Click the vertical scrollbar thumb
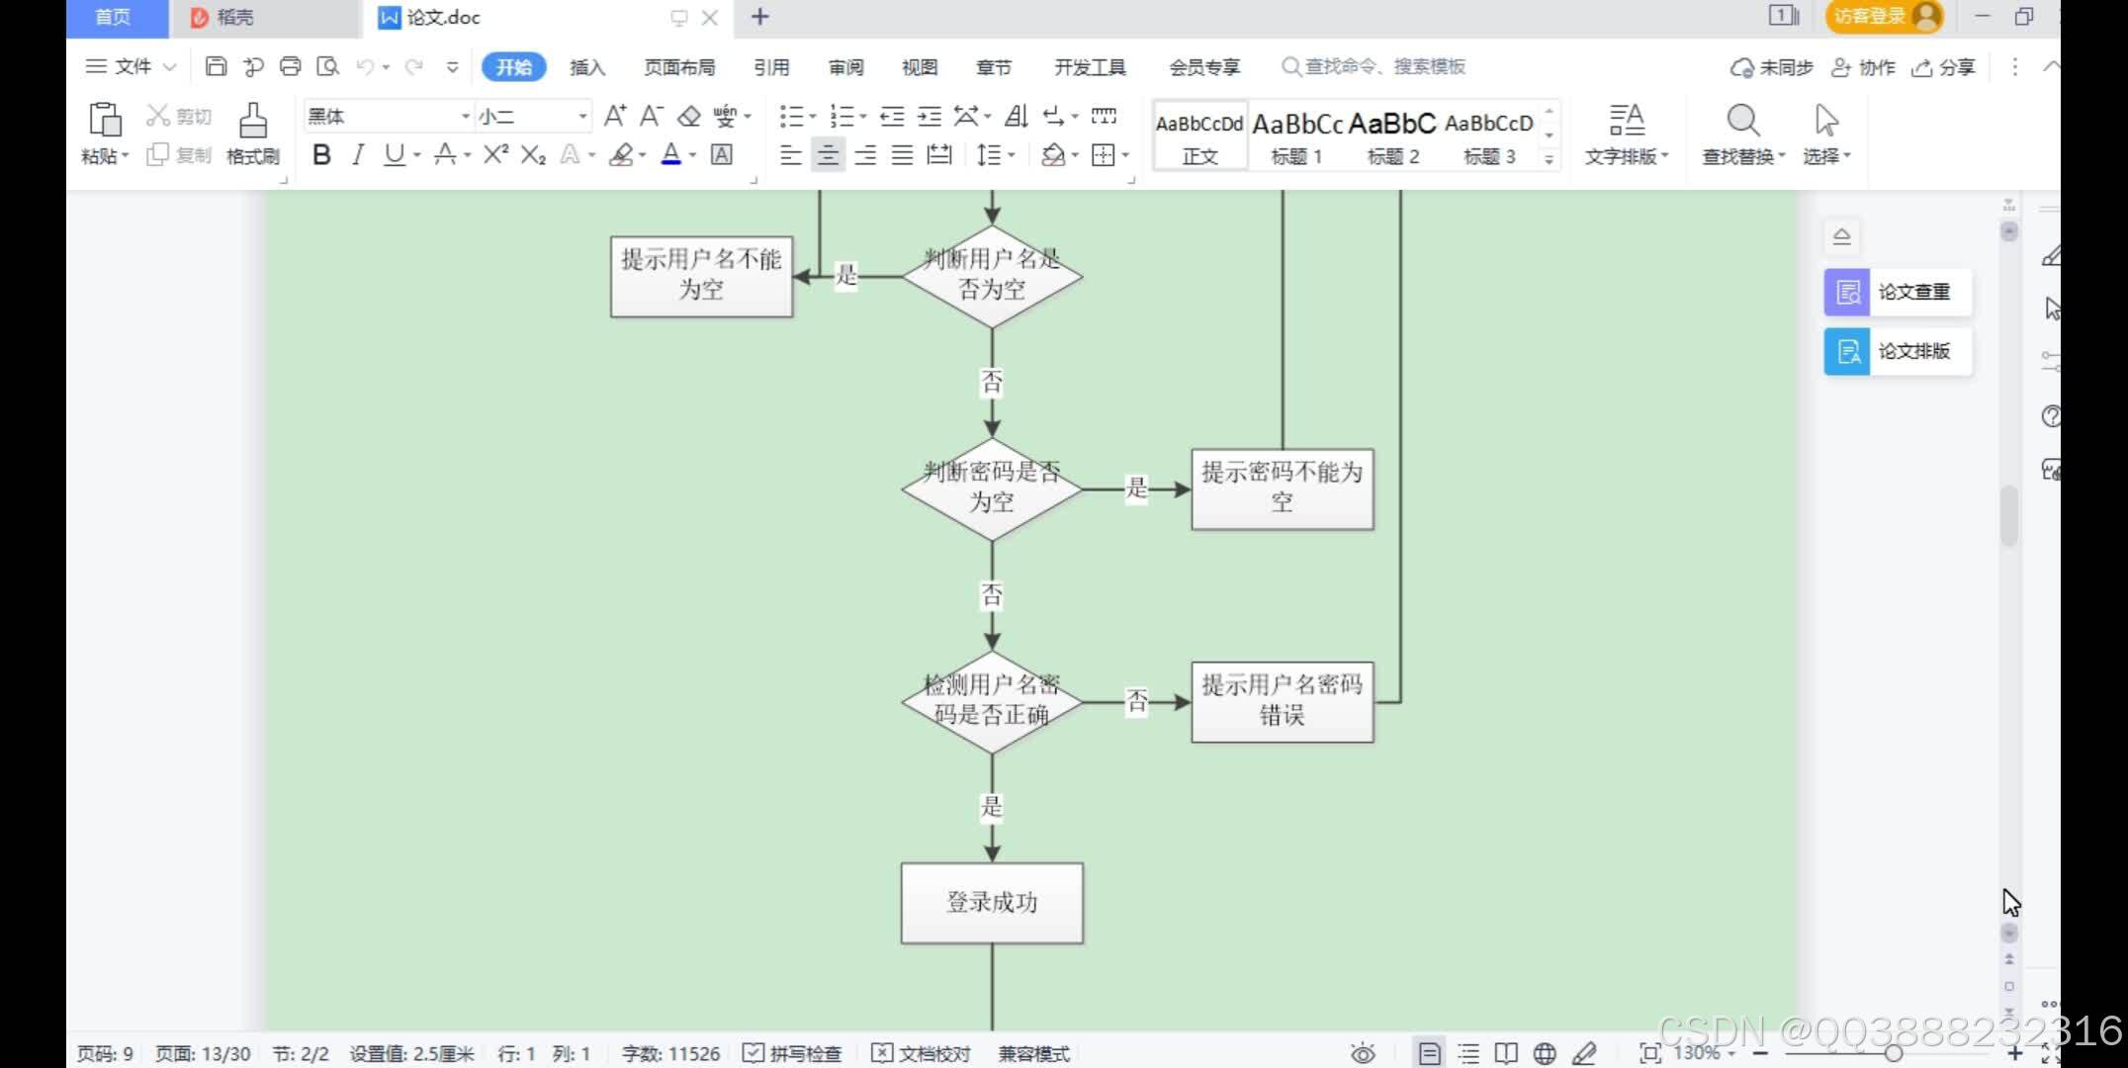This screenshot has height=1068, width=2128. click(x=2008, y=515)
